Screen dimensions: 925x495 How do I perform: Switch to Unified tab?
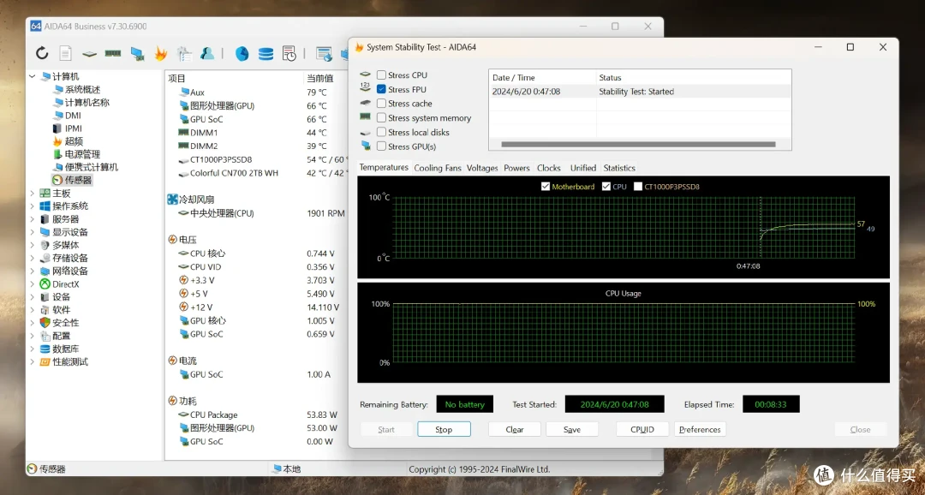pos(583,168)
